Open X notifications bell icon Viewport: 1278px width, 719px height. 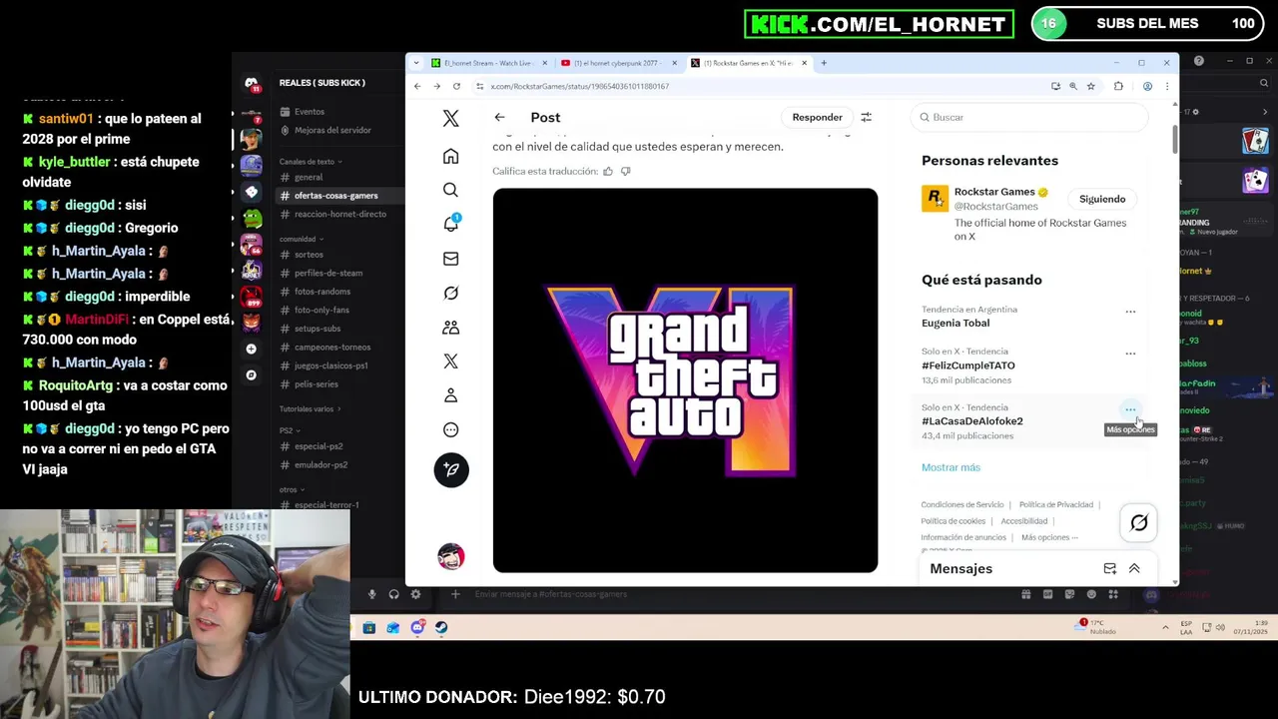tap(450, 224)
